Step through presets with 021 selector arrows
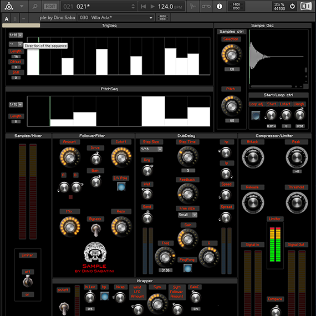316x316 pixels. pos(133,7)
